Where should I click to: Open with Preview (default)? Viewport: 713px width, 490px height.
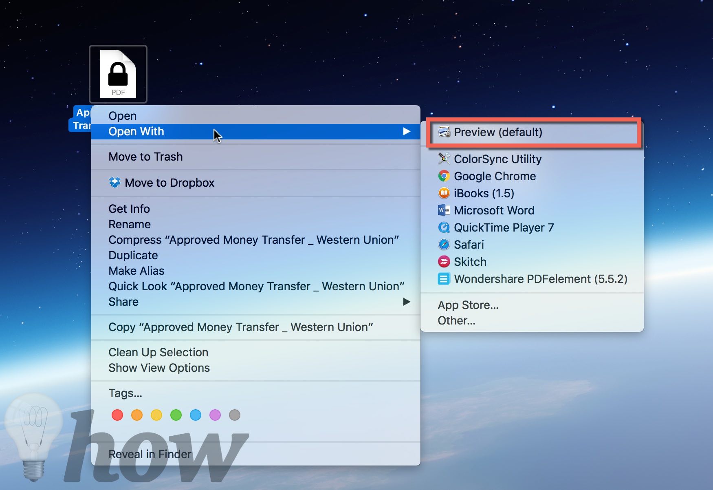click(532, 132)
